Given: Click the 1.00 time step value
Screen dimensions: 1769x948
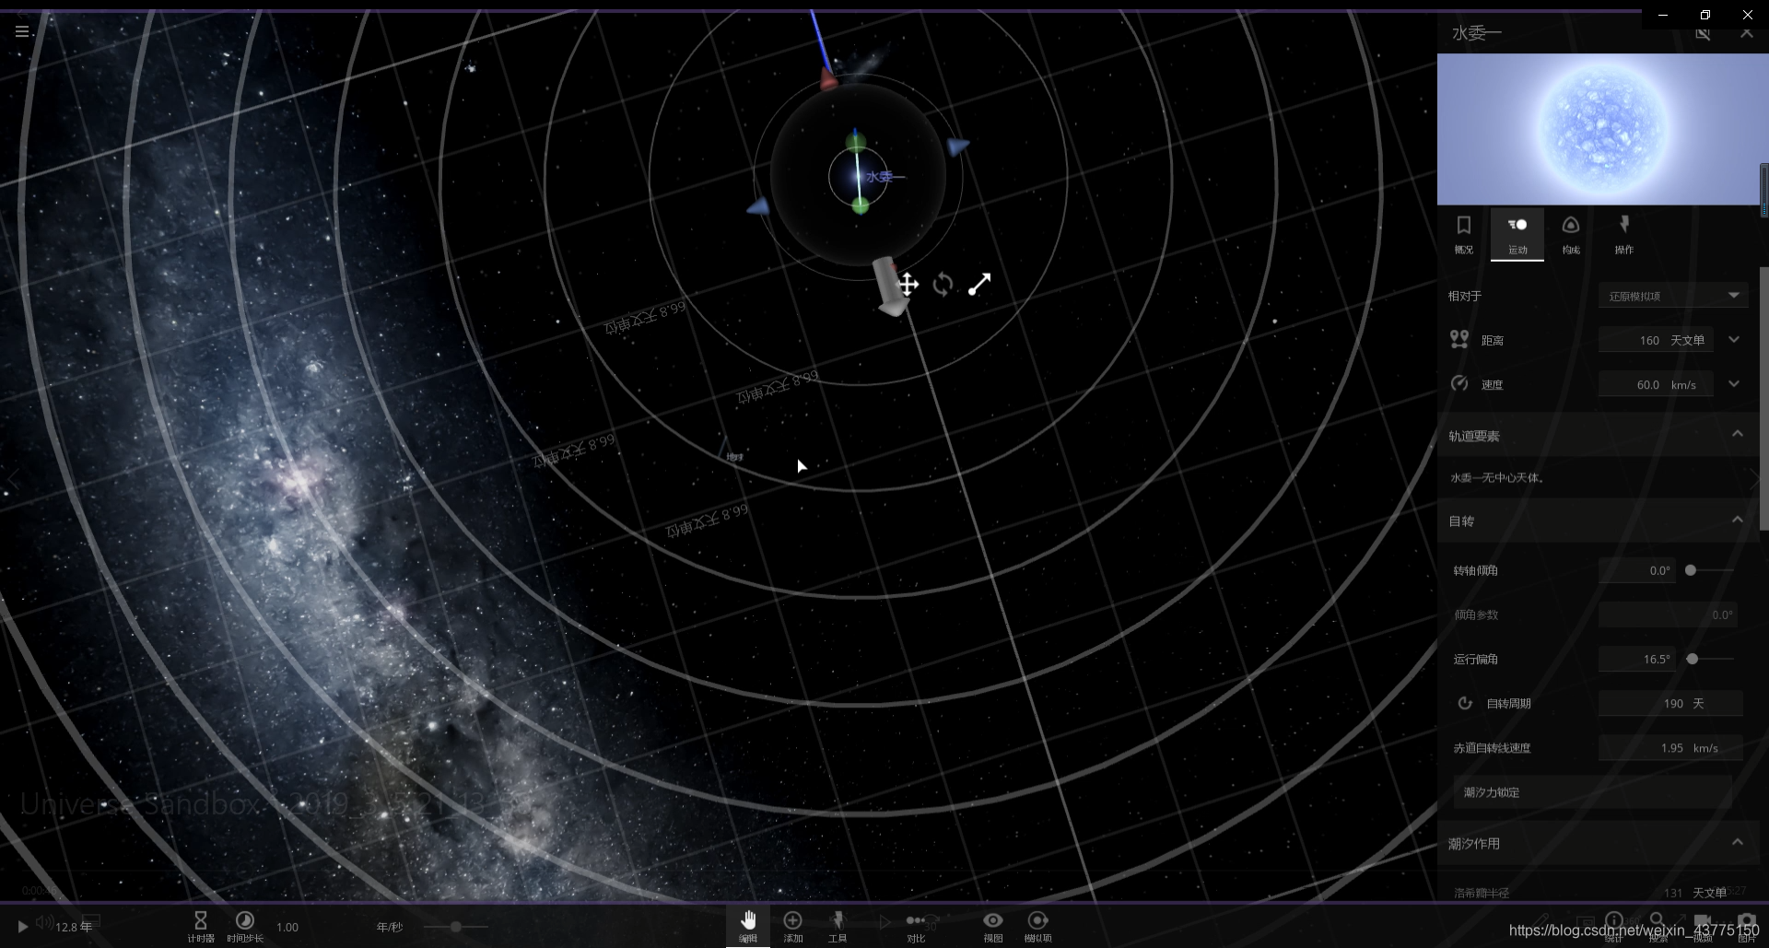Looking at the screenshot, I should click(287, 927).
